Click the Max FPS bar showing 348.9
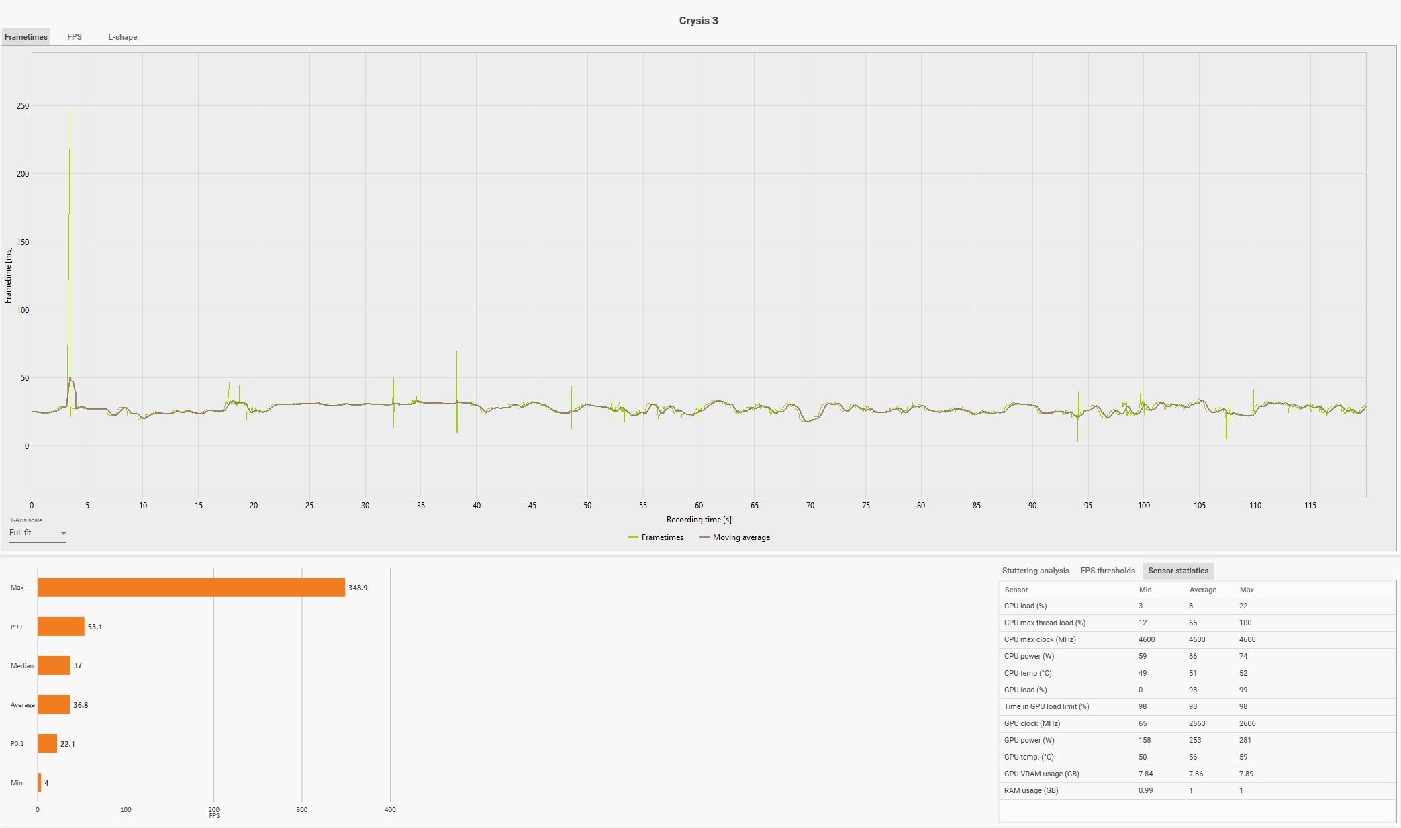The width and height of the screenshot is (1401, 828). (x=191, y=588)
